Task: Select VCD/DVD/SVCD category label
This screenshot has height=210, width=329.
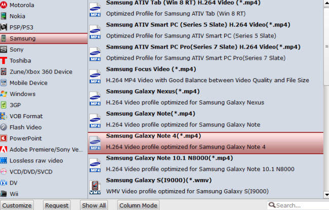Action: [31, 172]
